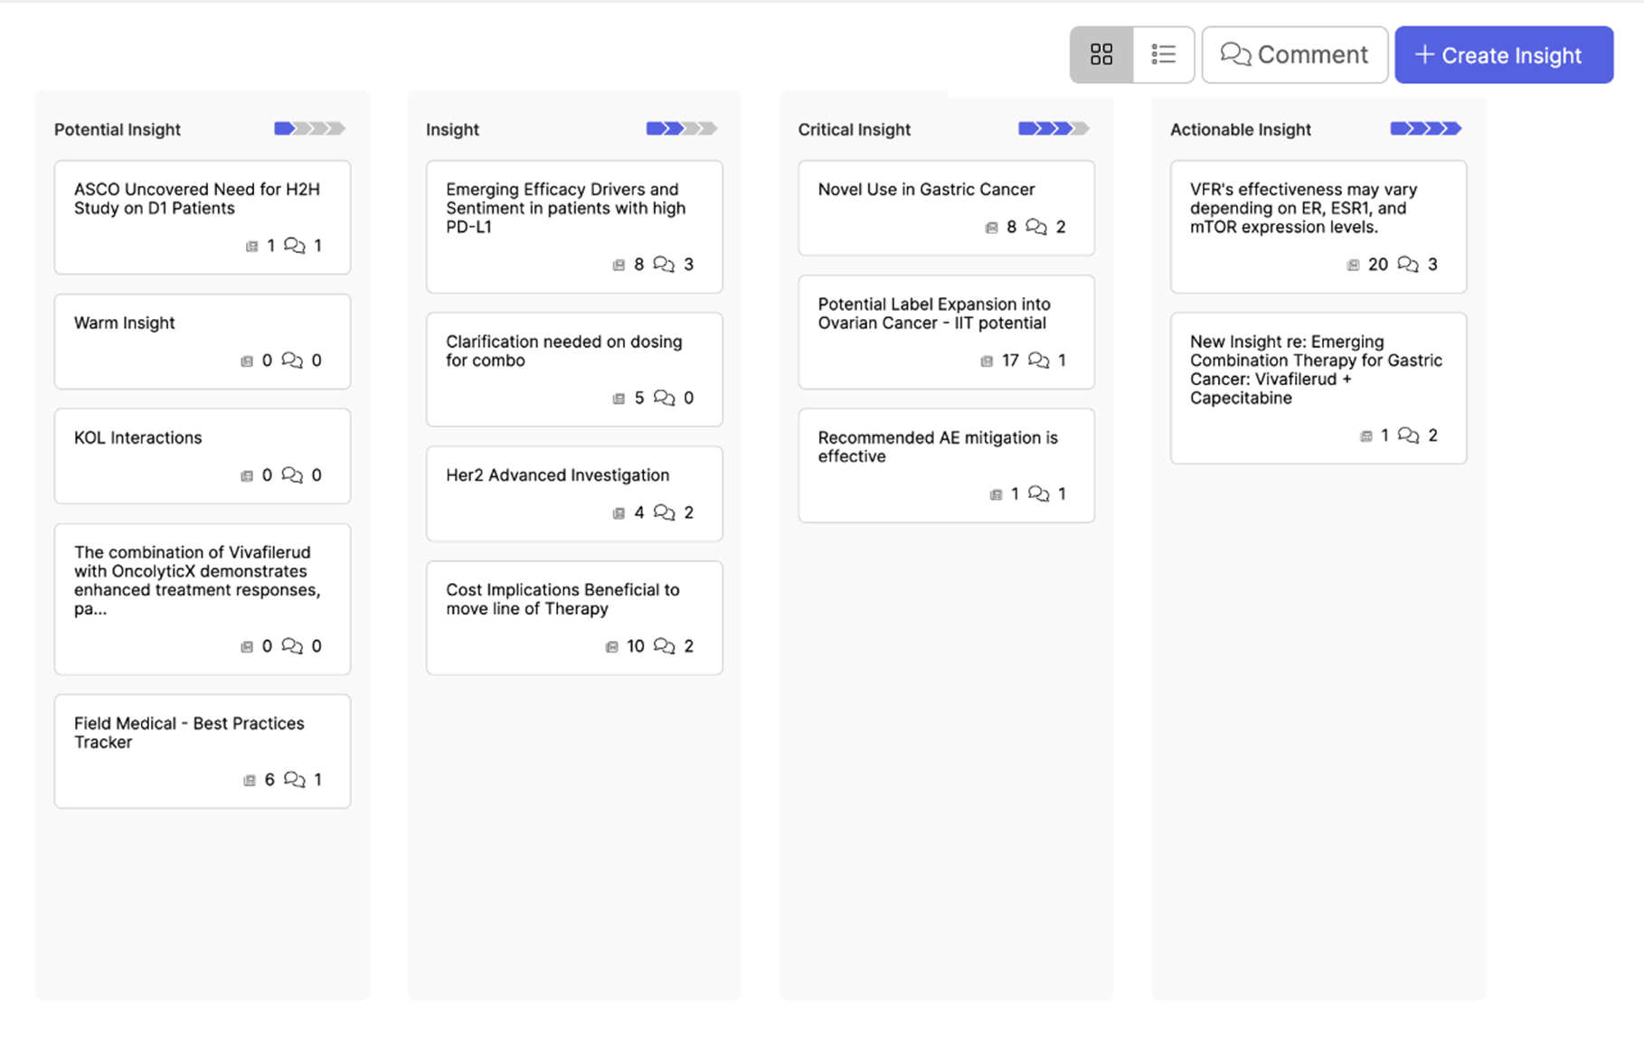Click comment icon on Recommended AE mitigation card
Image resolution: width=1644 pixels, height=1043 pixels.
(x=1039, y=493)
